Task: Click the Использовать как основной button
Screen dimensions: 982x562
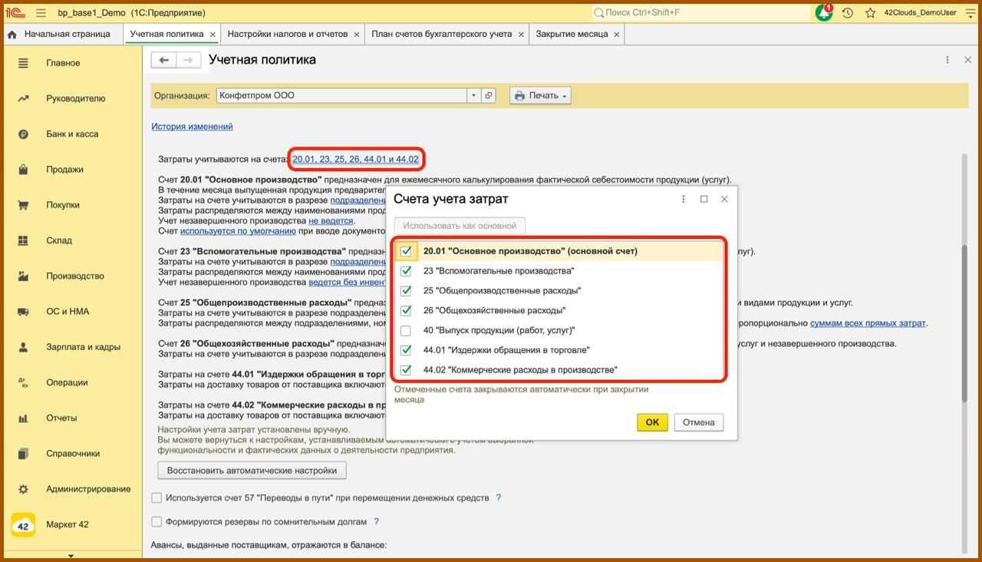Action: click(x=460, y=226)
